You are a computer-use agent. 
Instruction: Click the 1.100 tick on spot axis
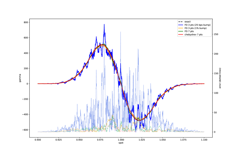tap(204, 140)
